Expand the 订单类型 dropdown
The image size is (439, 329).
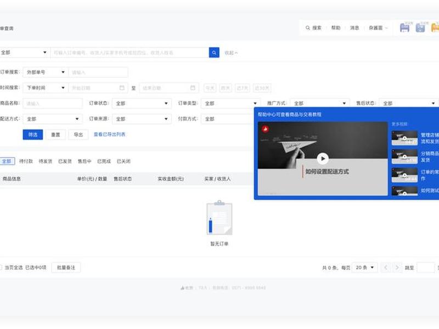pyautogui.click(x=230, y=103)
